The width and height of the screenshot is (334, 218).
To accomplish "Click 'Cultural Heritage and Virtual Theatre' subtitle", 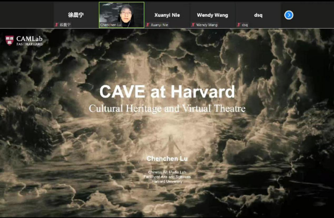I will click(x=167, y=108).
